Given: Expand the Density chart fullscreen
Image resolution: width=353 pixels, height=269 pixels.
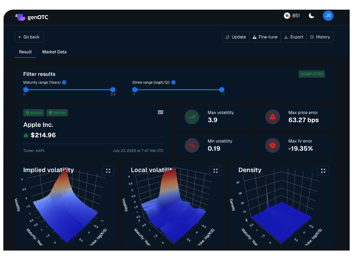Looking at the screenshot, I should click(323, 171).
